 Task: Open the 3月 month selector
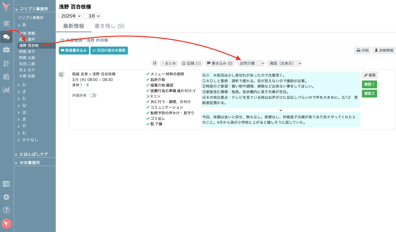tap(92, 16)
